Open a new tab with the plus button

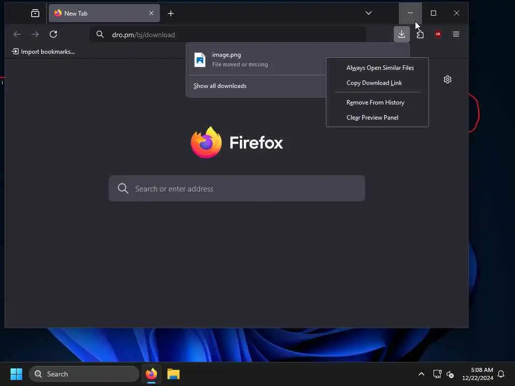[x=171, y=14]
